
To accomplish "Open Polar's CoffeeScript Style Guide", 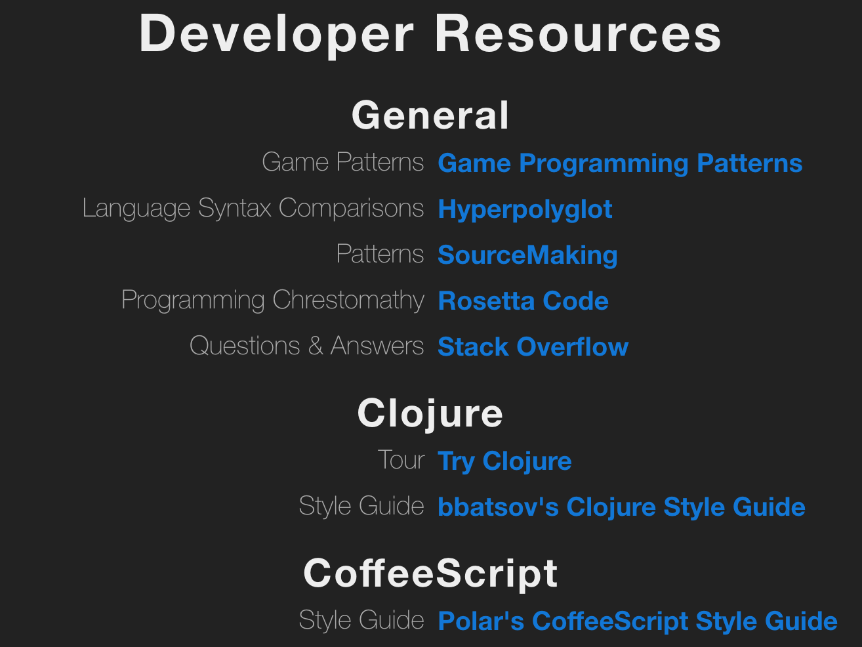I will pyautogui.click(x=637, y=620).
